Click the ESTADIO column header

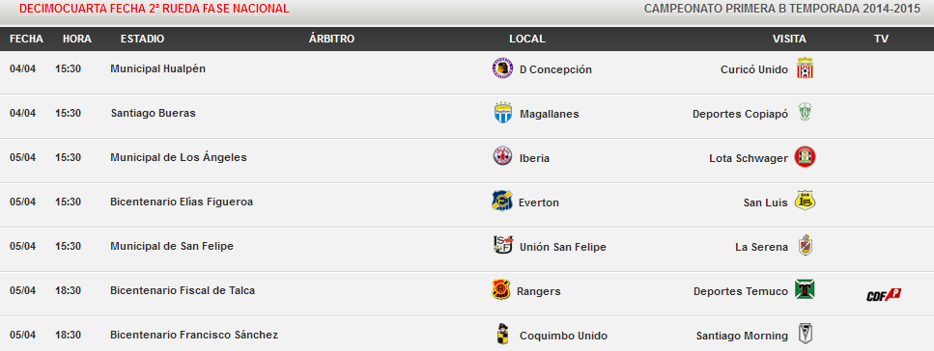[x=142, y=39]
